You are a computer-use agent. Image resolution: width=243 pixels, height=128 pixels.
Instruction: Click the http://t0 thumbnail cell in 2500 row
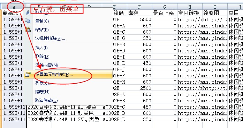coord(215,88)
